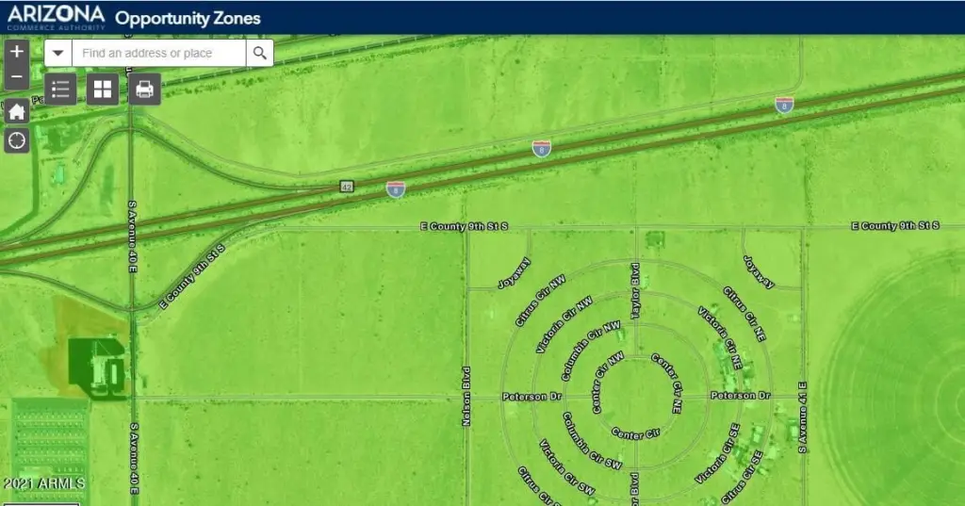Click the magnifying glass search button
This screenshot has width=965, height=506.
[260, 54]
